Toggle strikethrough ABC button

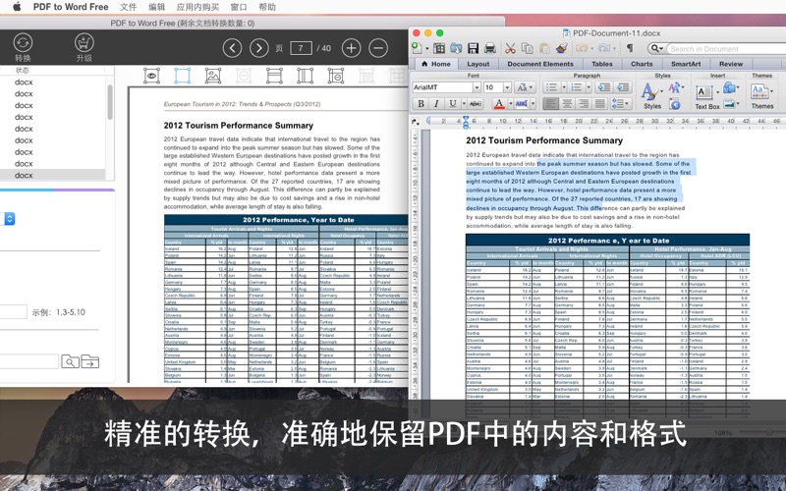pyautogui.click(x=476, y=104)
